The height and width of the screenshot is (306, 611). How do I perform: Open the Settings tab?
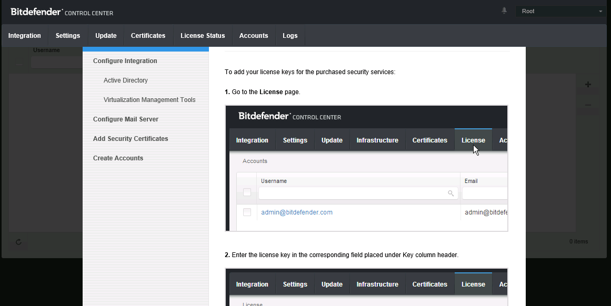tap(68, 36)
